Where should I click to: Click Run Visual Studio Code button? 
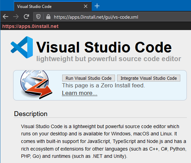tap(88, 78)
